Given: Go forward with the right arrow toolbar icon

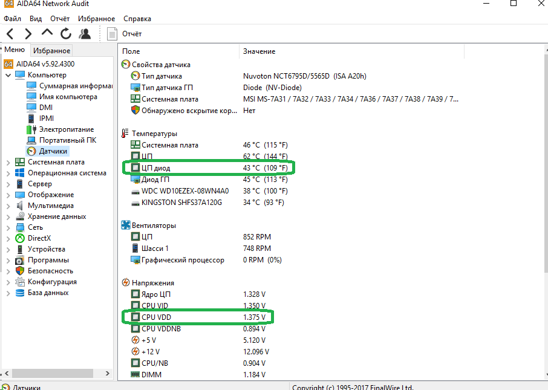Looking at the screenshot, I should click(x=28, y=34).
